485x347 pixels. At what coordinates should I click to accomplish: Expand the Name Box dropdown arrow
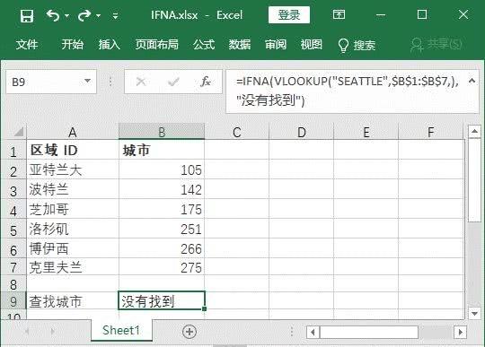87,82
